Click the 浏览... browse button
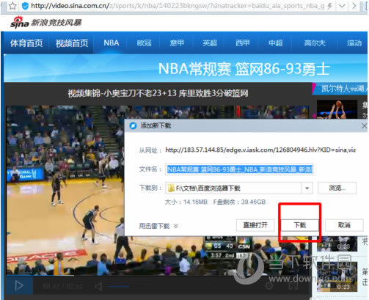Viewport: 369px width, 300px height. 337,188
